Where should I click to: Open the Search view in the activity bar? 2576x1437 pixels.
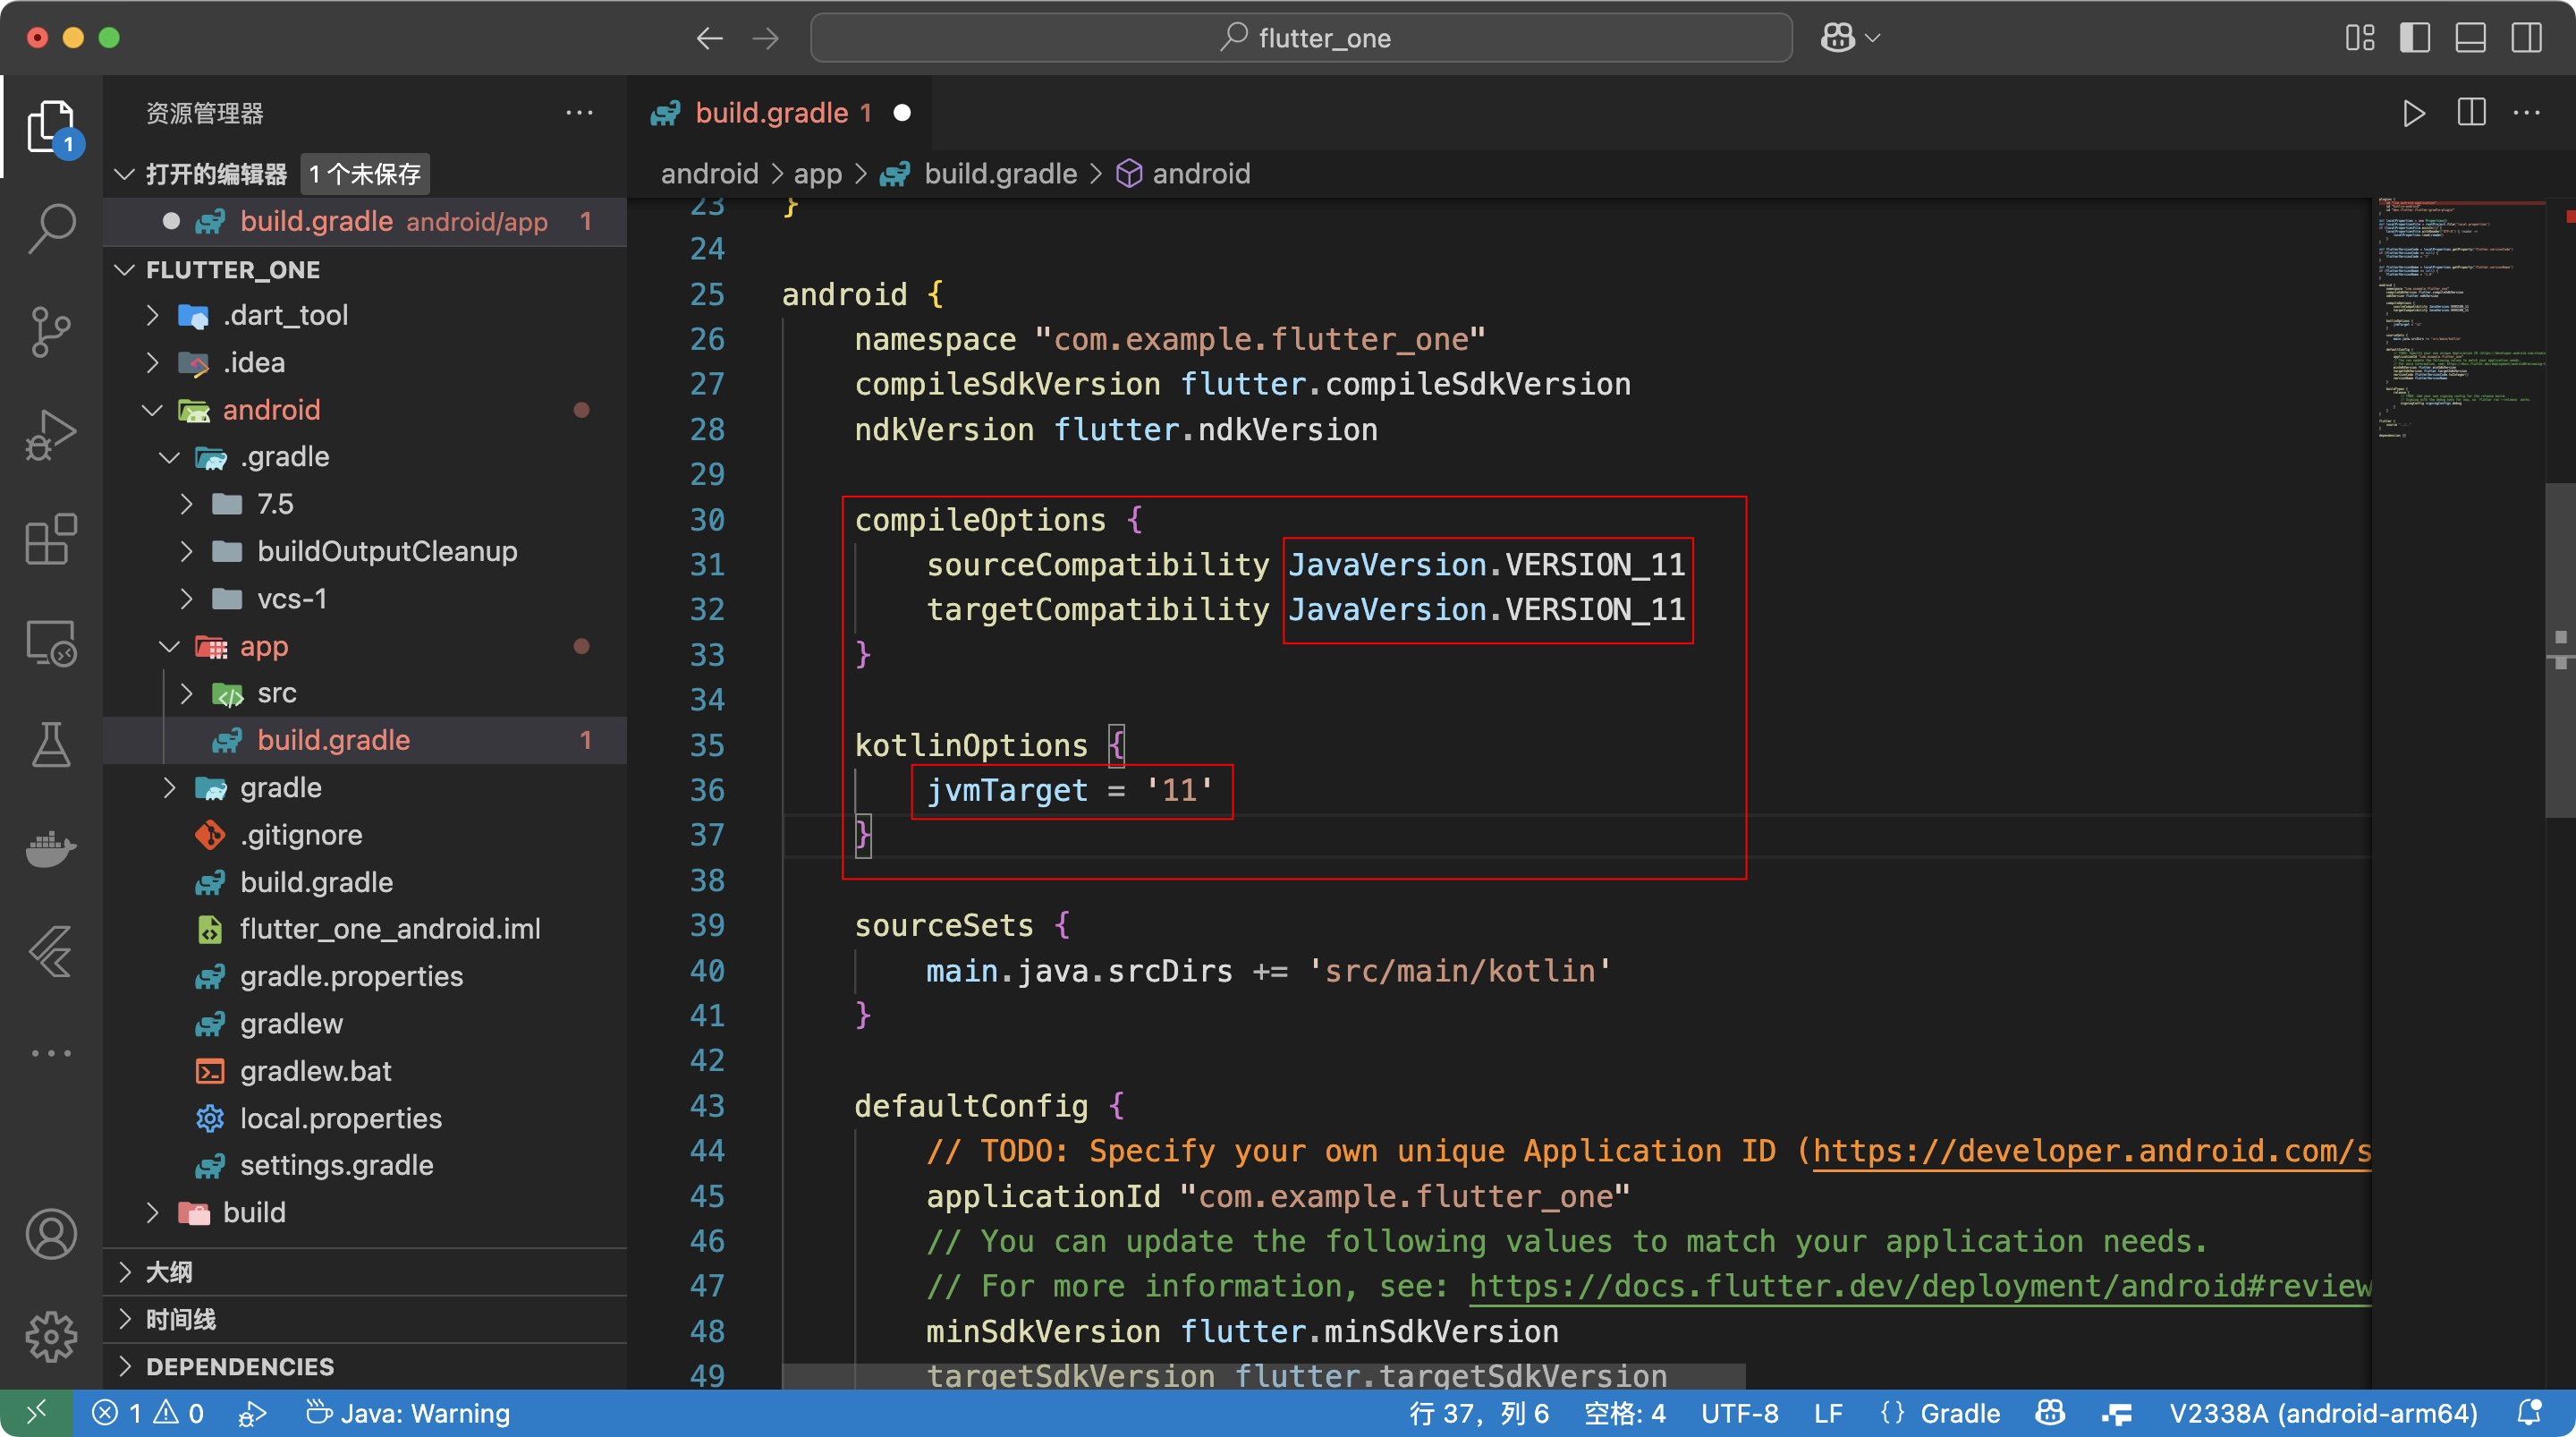click(51, 227)
